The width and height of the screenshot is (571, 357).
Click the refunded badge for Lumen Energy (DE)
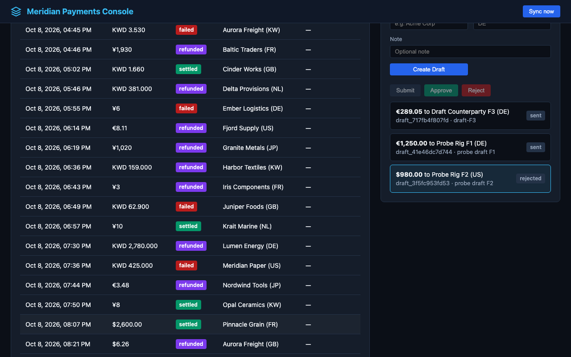point(191,246)
